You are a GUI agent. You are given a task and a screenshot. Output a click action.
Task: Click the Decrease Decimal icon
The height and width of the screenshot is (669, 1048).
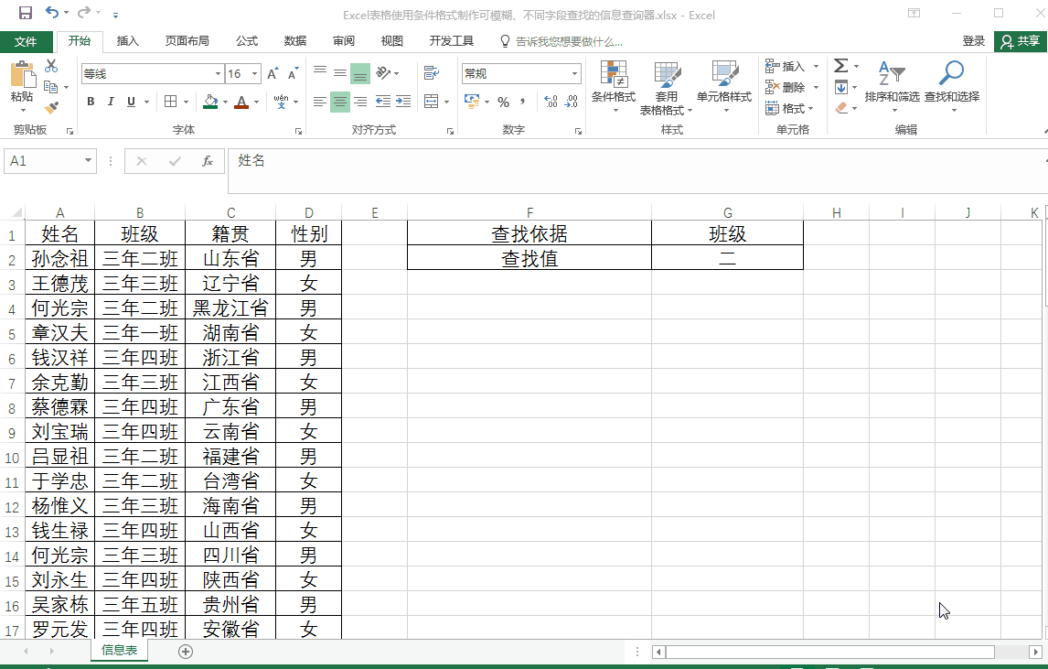572,102
